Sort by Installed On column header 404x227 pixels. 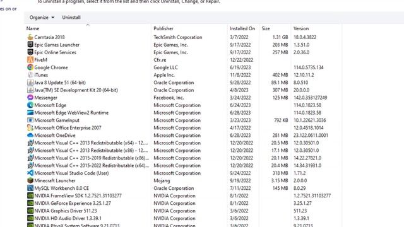(x=242, y=28)
